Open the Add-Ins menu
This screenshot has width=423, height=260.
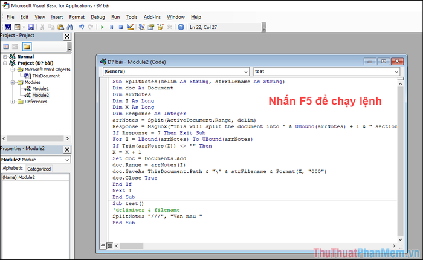point(152,17)
